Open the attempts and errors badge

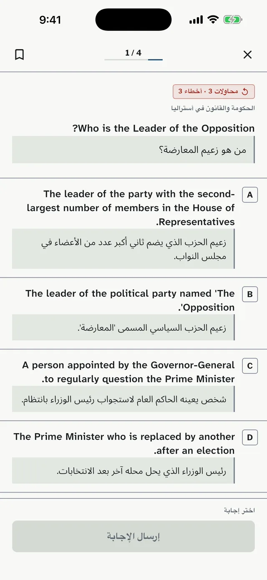click(214, 91)
